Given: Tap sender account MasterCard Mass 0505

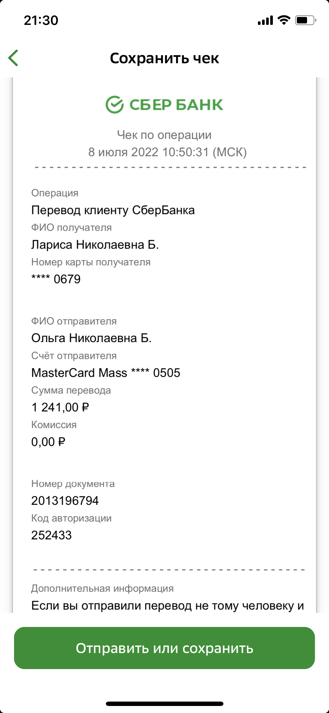Looking at the screenshot, I should [x=106, y=373].
